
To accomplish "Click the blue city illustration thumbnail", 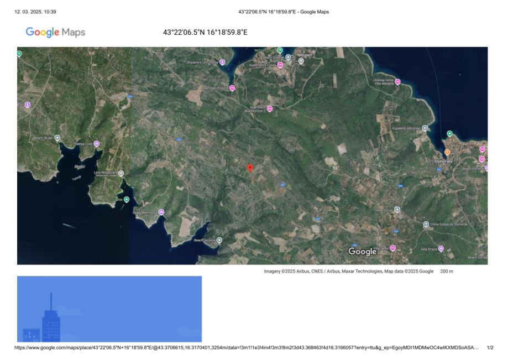I will pyautogui.click(x=109, y=309).
